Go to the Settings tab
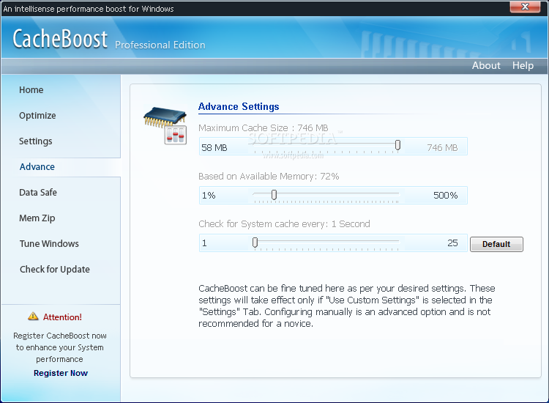 coord(35,141)
